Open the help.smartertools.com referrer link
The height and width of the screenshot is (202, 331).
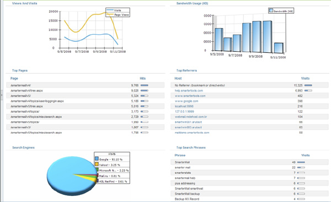(189, 91)
